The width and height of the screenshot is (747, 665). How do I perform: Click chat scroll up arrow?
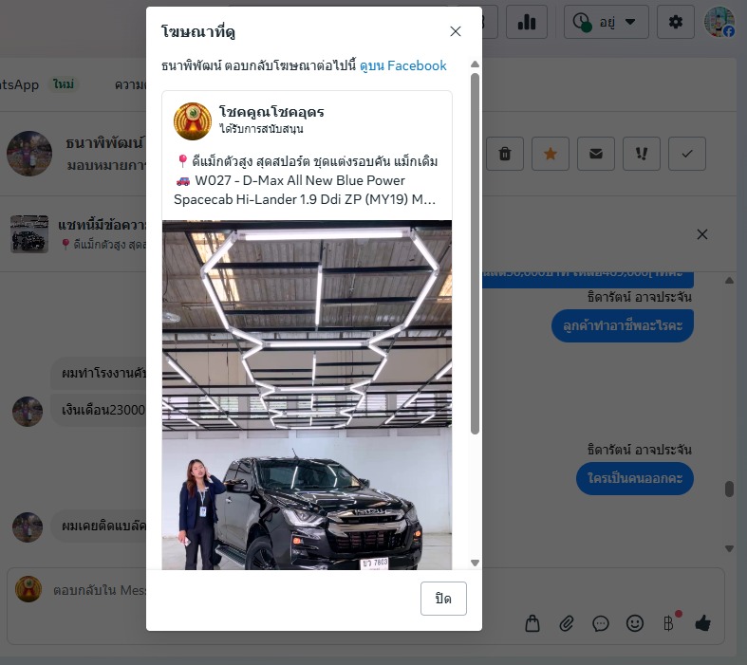[729, 281]
